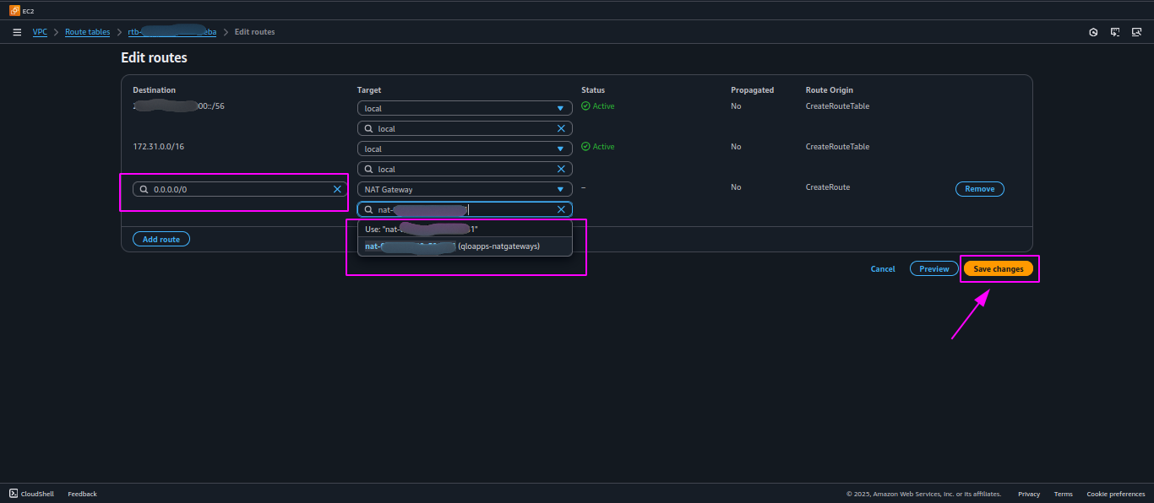1154x503 pixels.
Task: Expand the NAT Gateway target dropdown
Action: (465, 189)
